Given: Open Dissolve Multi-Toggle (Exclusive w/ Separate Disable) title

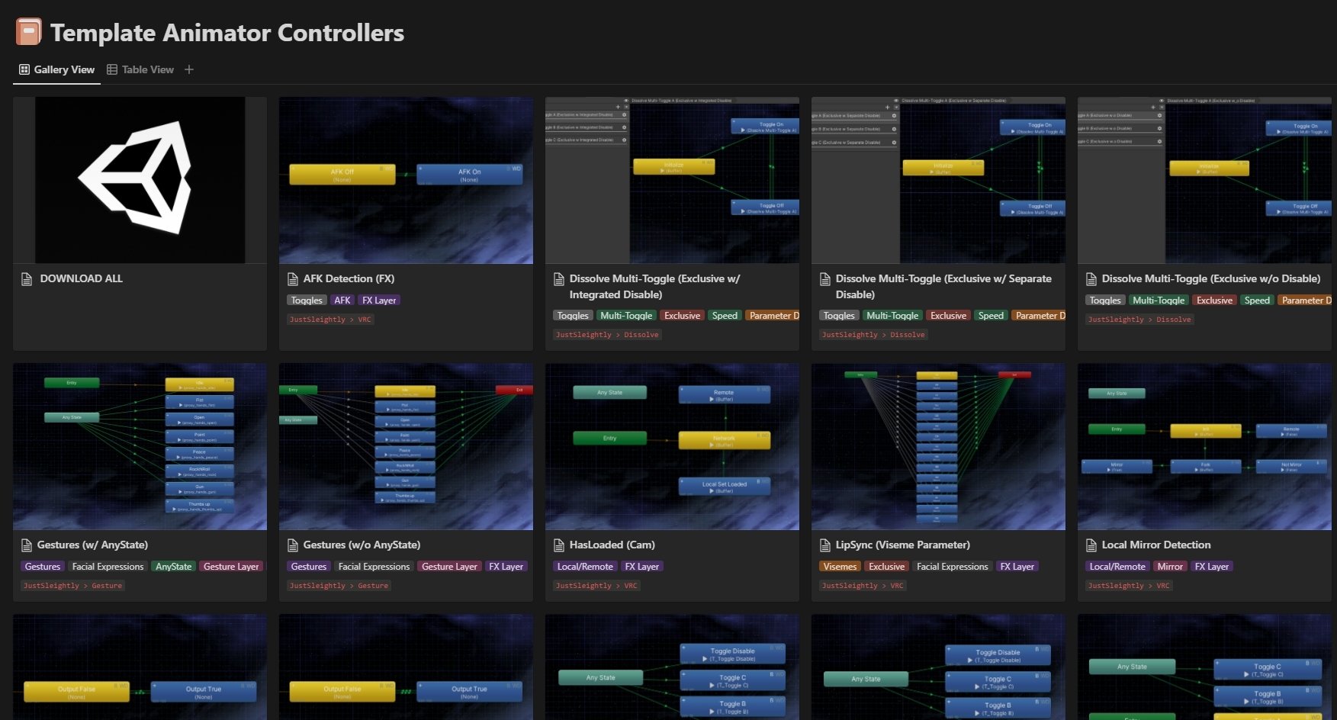Looking at the screenshot, I should (943, 286).
